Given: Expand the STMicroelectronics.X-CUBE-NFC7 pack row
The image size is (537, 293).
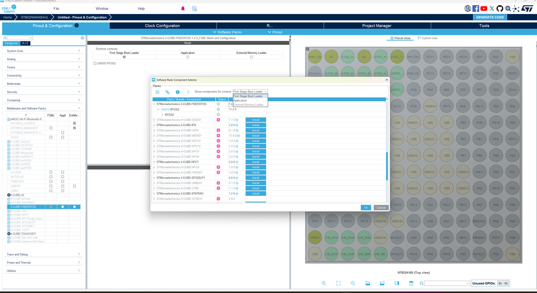Looking at the screenshot, I should pos(154,162).
